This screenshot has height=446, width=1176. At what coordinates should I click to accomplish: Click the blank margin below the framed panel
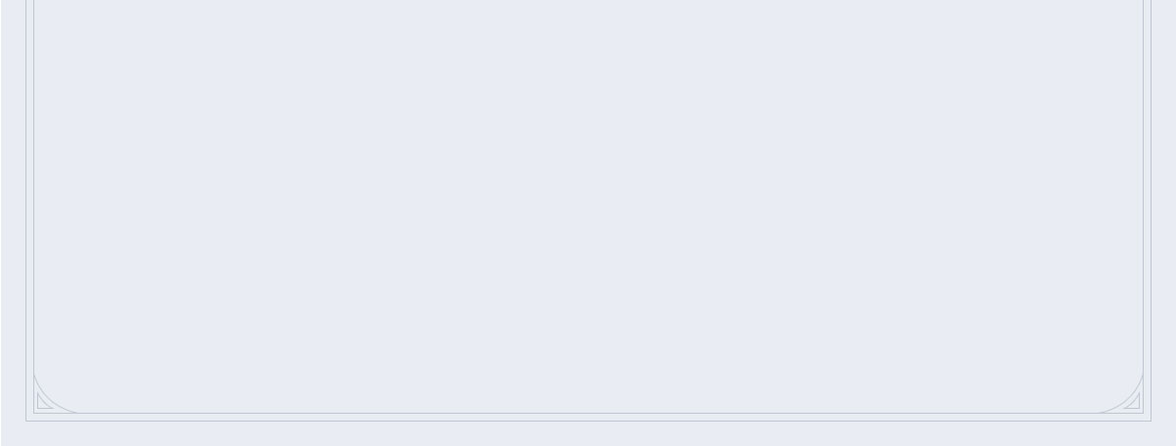pos(588,433)
